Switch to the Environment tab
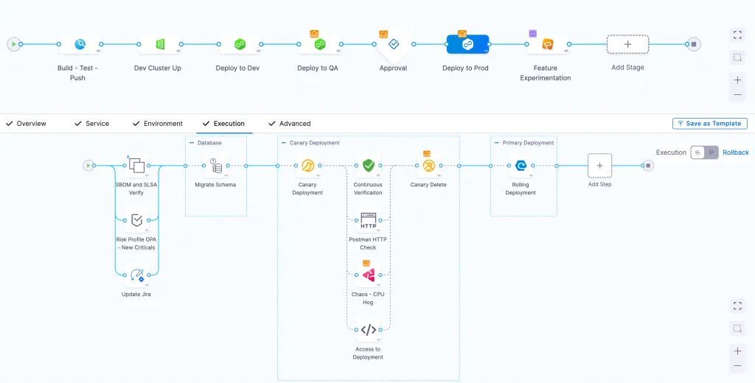The image size is (755, 383). point(158,124)
